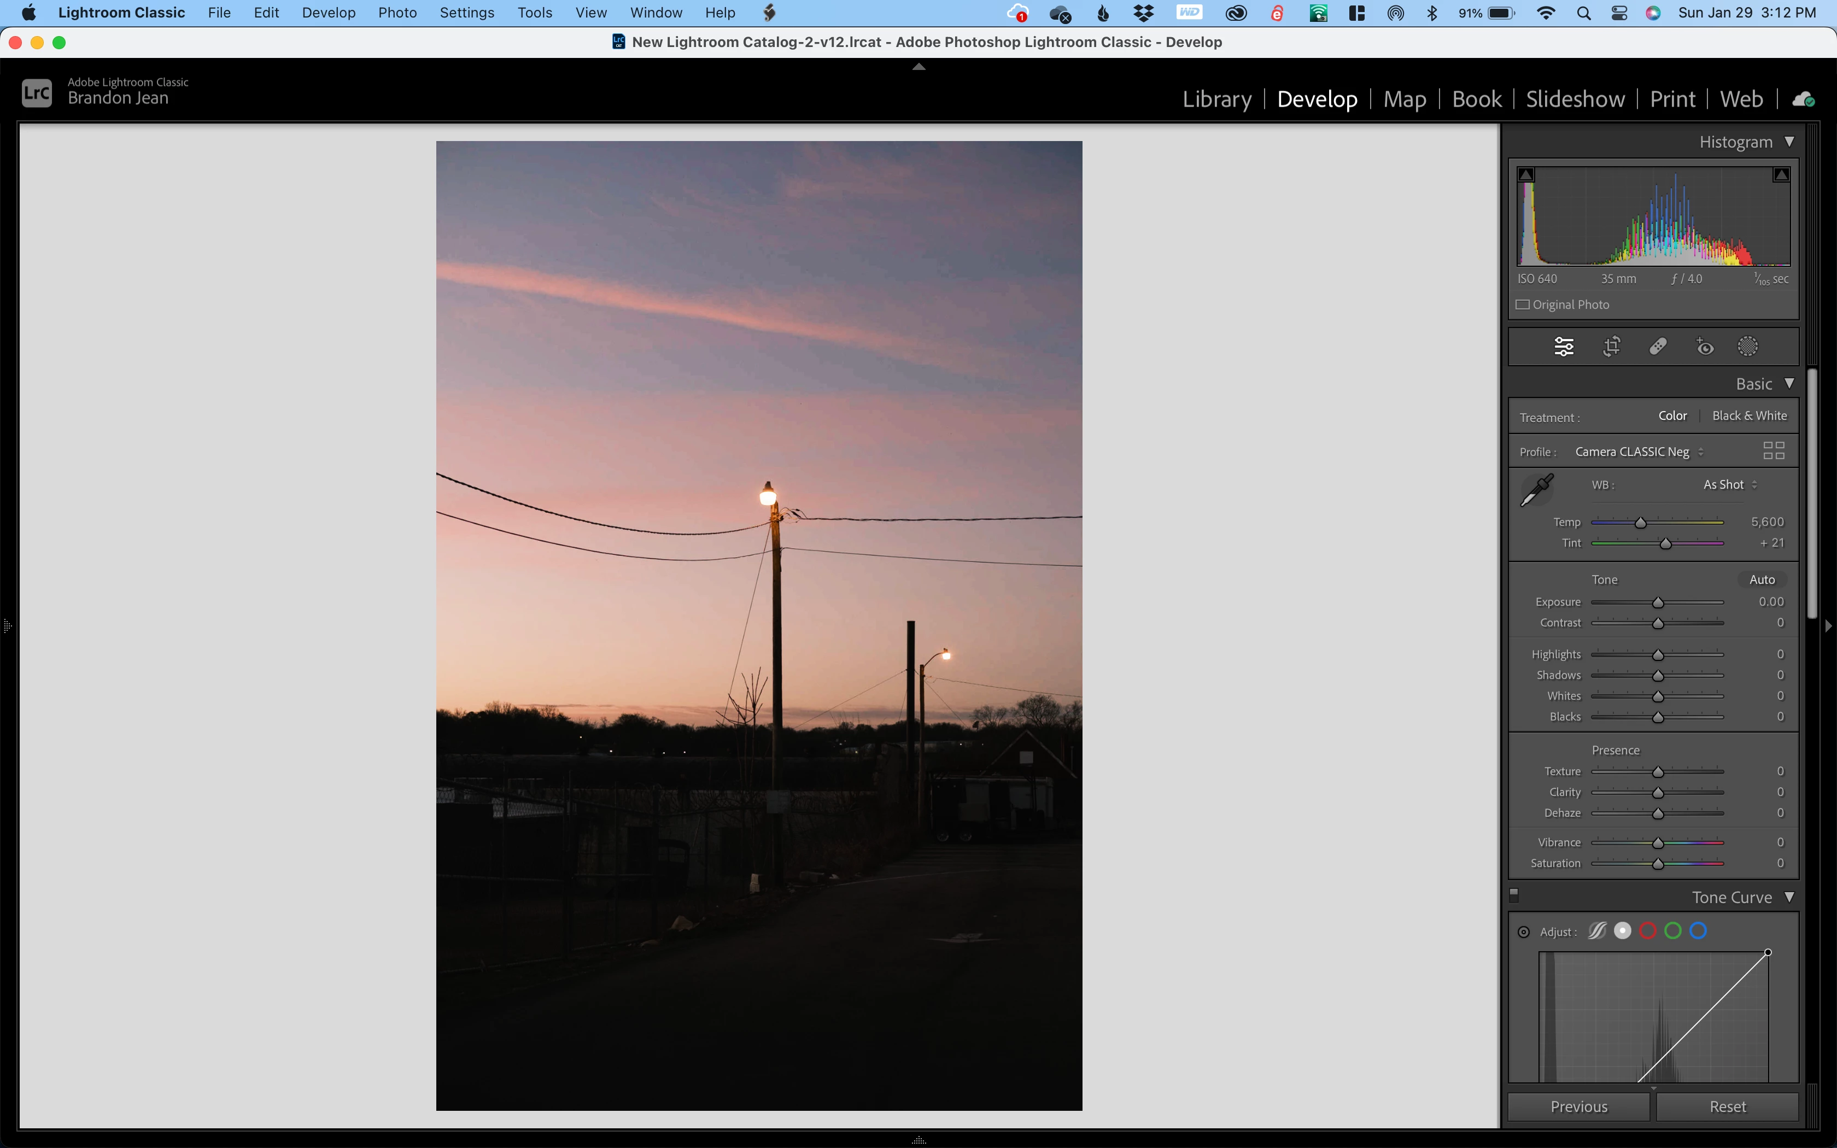This screenshot has height=1148, width=1837.
Task: Enable the Tone Curve target adjustment tool
Action: pyautogui.click(x=1524, y=932)
